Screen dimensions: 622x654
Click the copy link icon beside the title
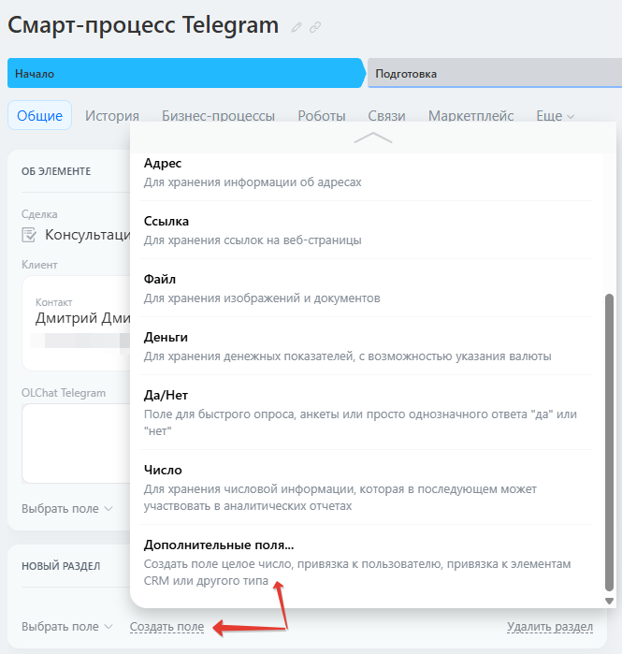pos(315,27)
